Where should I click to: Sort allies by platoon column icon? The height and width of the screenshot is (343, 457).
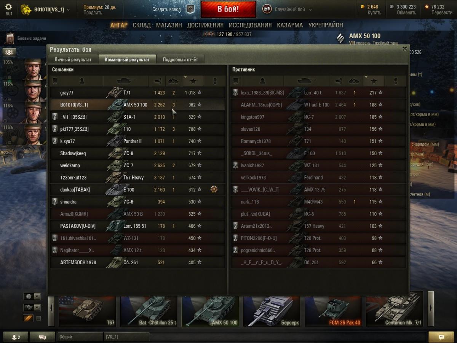55,81
